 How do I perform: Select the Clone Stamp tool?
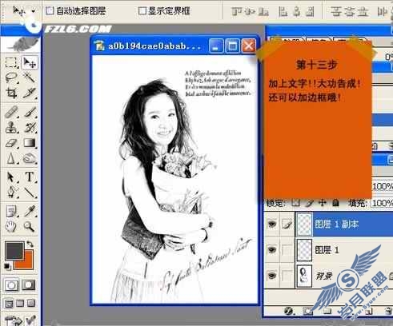point(11,127)
